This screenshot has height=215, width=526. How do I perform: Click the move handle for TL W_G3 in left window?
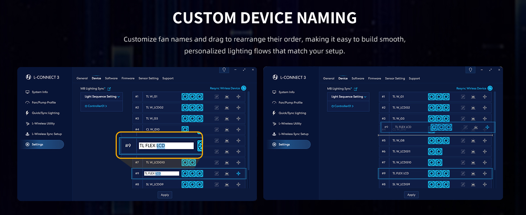pyautogui.click(x=238, y=119)
